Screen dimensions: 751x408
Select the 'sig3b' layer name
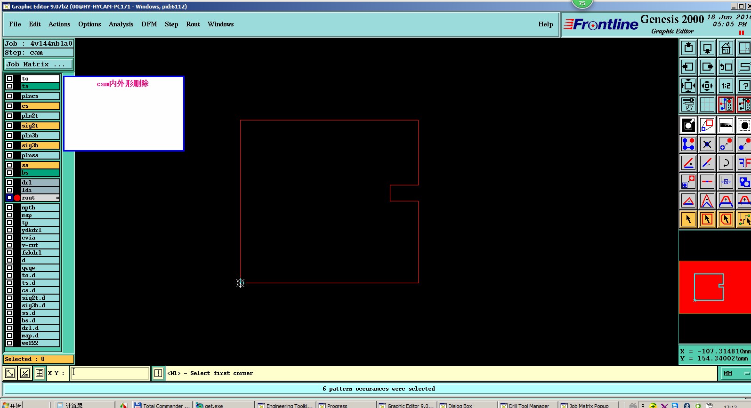pos(40,145)
